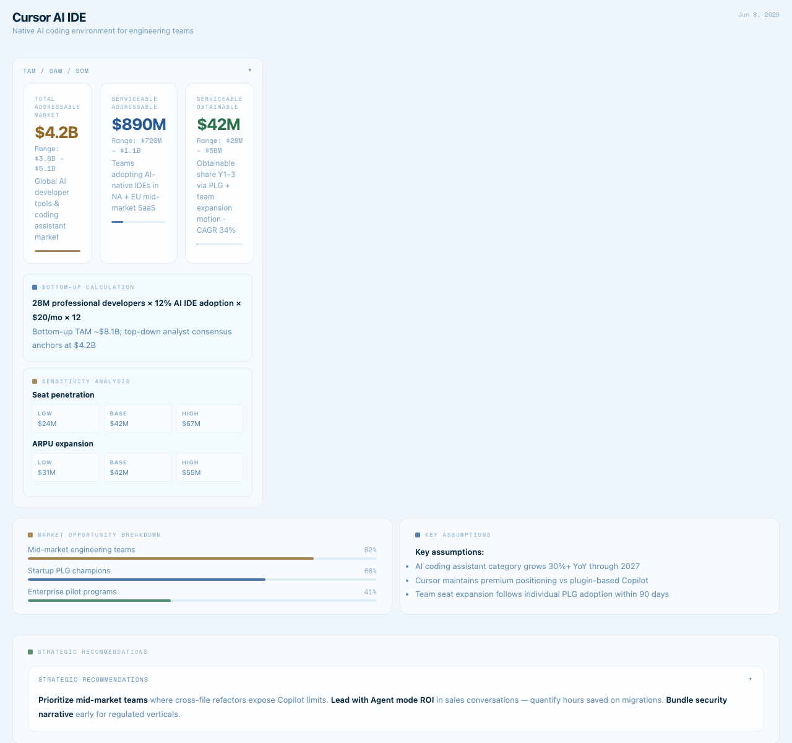Click ARPU expansion LOW $31M cell
Screen dimensions: 792x743
(66, 467)
